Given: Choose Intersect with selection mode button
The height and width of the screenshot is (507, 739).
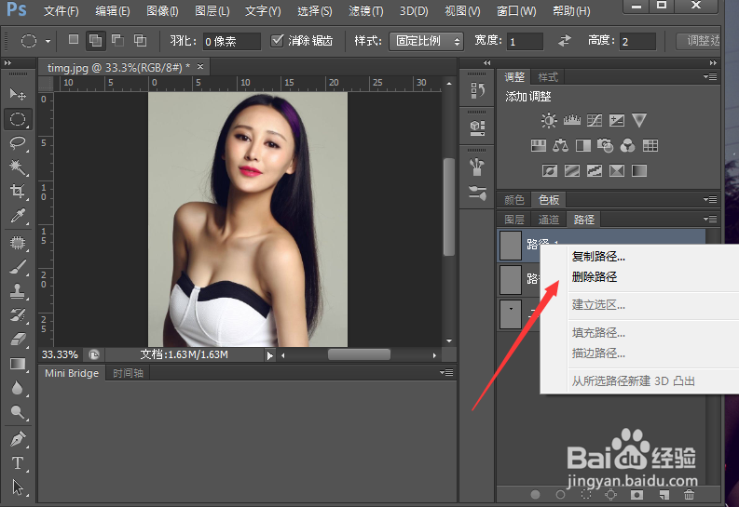Looking at the screenshot, I should (x=140, y=40).
